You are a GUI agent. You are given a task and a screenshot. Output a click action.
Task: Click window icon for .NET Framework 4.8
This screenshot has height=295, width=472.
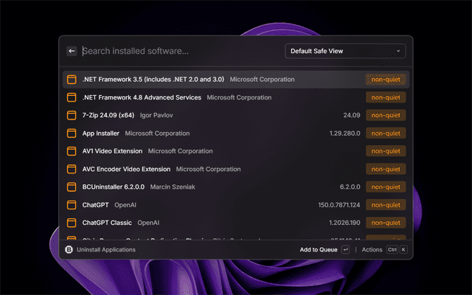(x=72, y=97)
